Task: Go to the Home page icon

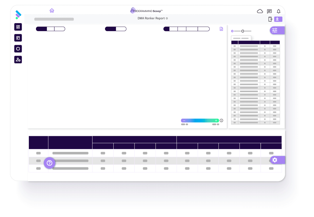Action: tap(52, 11)
